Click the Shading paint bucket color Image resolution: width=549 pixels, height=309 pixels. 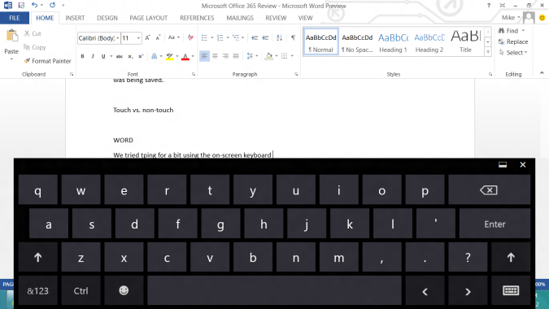[268, 56]
